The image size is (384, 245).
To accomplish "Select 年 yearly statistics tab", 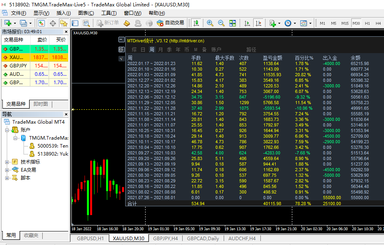I will [178, 49].
